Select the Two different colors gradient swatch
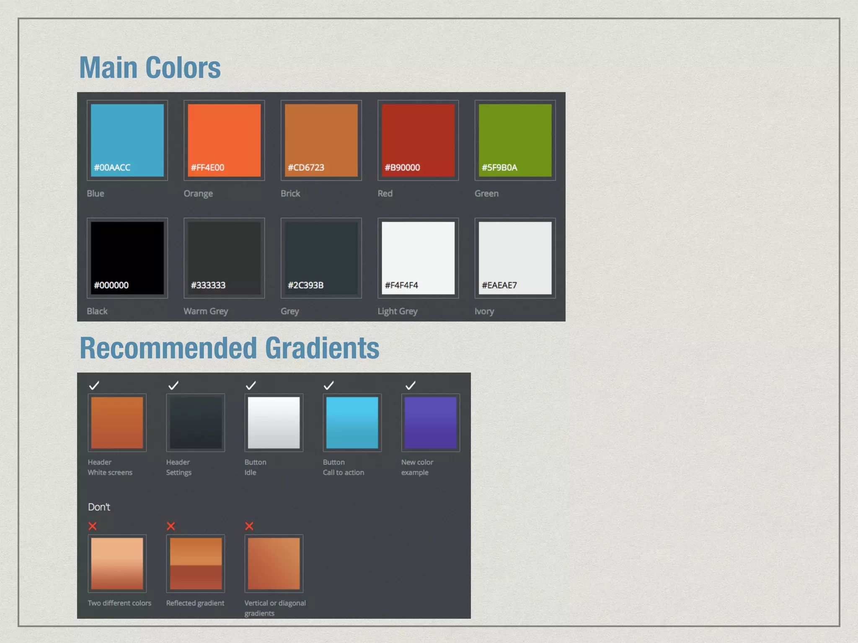 [117, 563]
